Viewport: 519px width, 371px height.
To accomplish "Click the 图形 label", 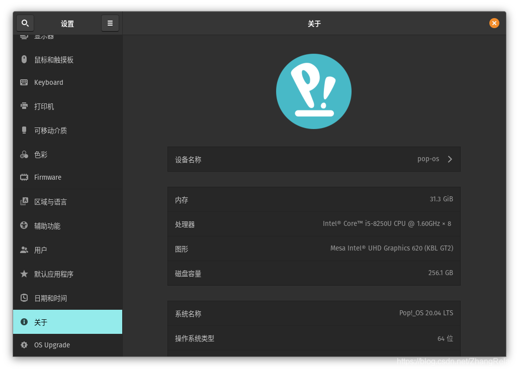I will (182, 249).
